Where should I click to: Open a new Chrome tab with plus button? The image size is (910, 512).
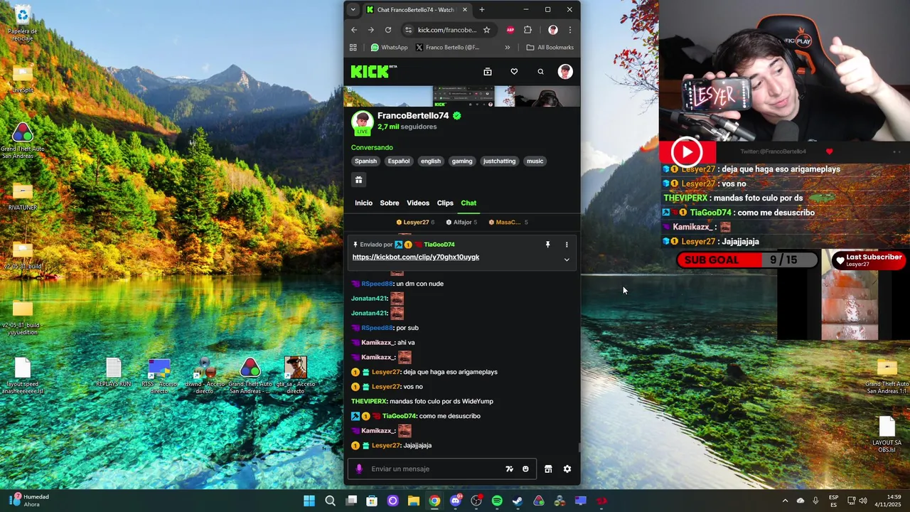pos(482,10)
